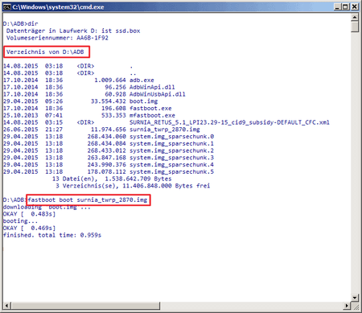Click the title bar text C:\Windows\system32\cmd.exe
362x313 pixels.
(58, 6)
